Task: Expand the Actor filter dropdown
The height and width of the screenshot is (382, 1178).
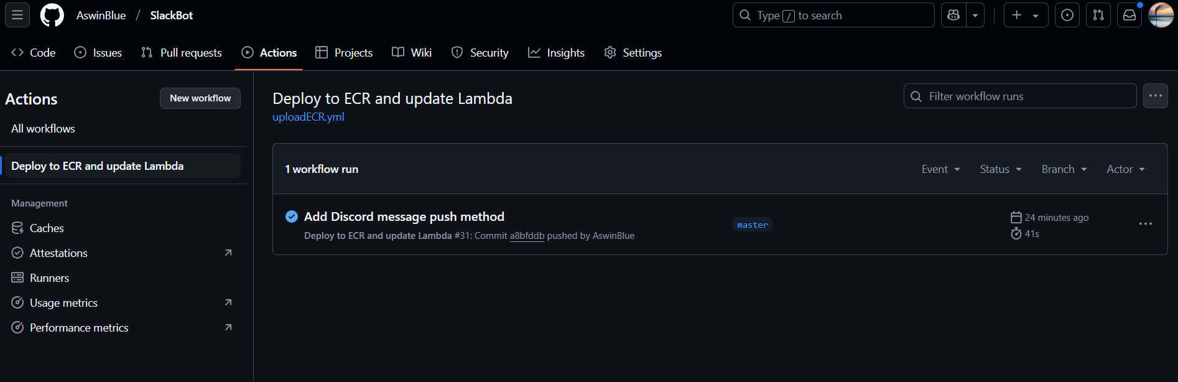Action: click(x=1126, y=169)
